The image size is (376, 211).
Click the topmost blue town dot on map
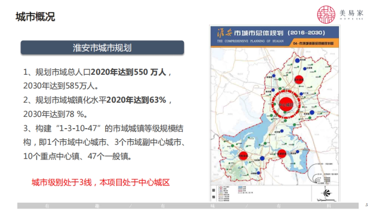coord(297,61)
